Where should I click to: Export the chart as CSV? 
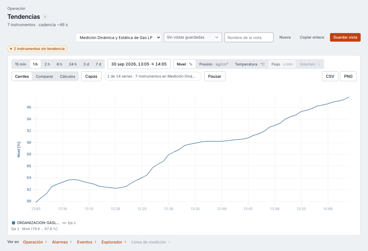click(x=330, y=76)
